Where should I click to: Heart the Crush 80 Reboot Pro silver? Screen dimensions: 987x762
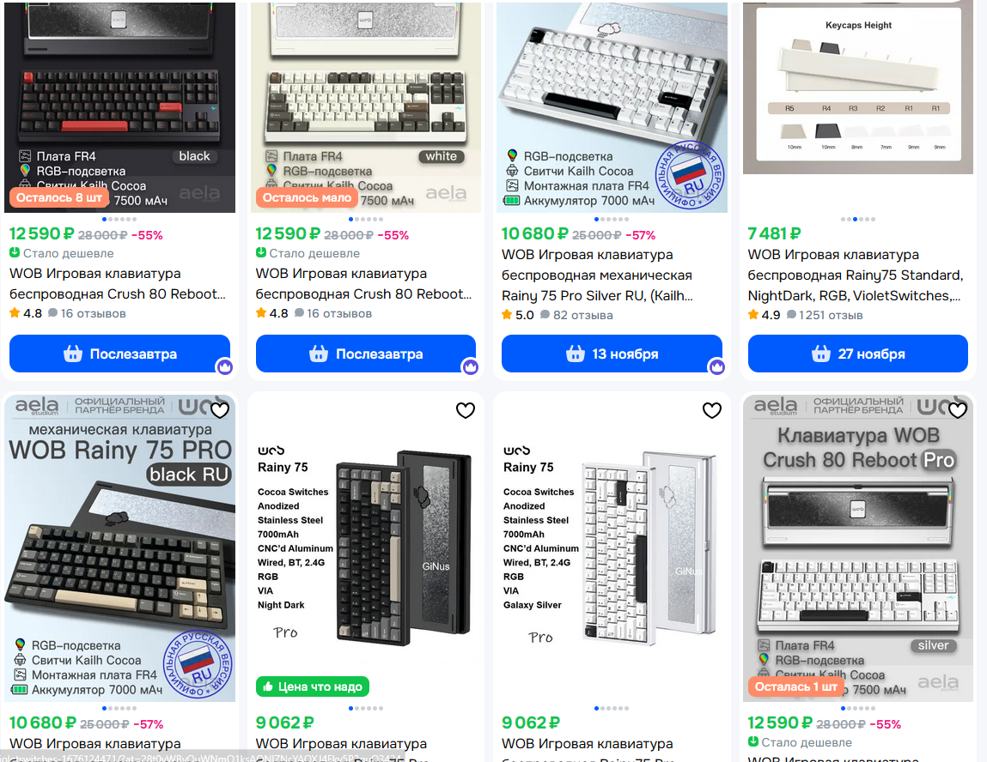[x=958, y=410]
